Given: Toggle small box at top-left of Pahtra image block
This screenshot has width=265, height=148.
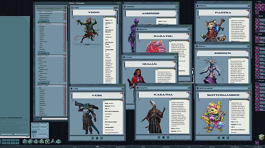Looking at the screenshot, I should (199, 17).
